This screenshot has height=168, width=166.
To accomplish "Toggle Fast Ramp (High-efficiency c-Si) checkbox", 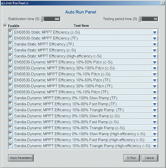I will (10, 138).
